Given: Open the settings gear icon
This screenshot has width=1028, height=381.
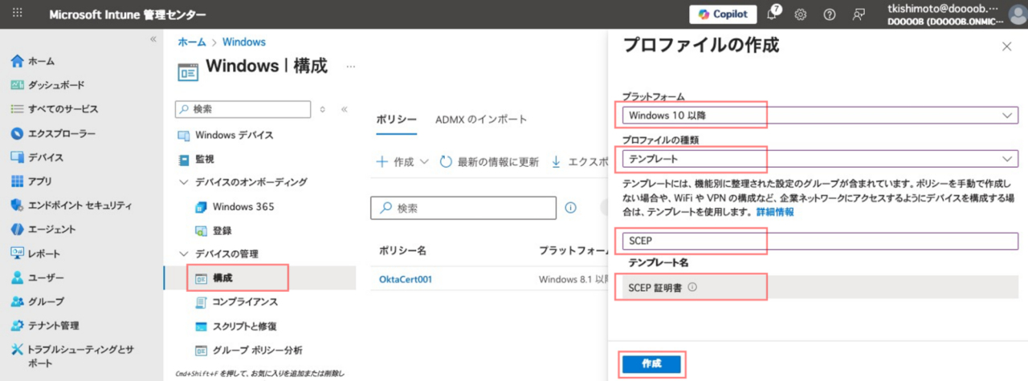Looking at the screenshot, I should pos(800,14).
